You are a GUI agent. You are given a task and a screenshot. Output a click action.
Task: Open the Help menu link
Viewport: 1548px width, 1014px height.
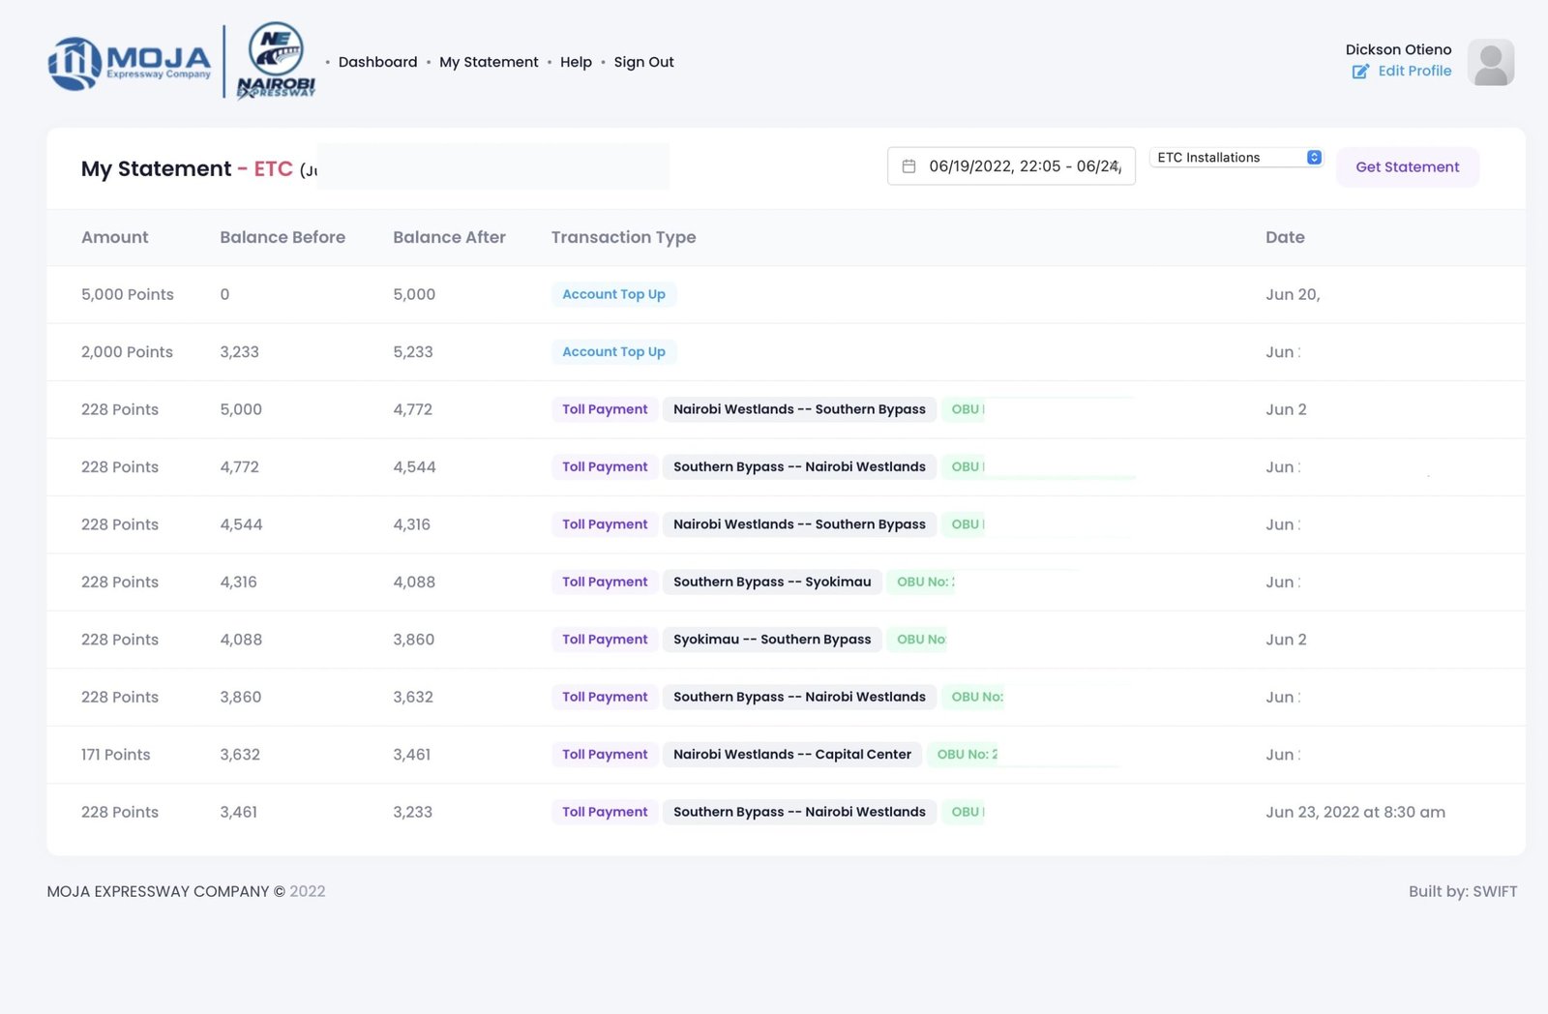[x=576, y=62]
